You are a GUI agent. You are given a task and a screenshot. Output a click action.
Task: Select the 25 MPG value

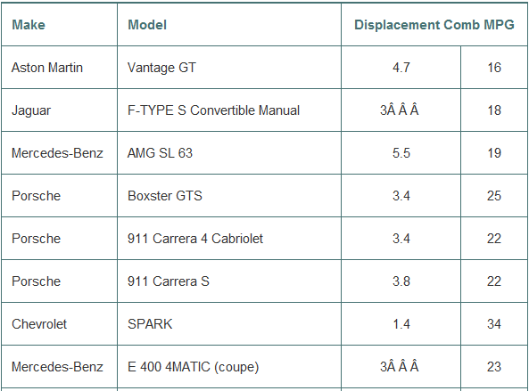(x=494, y=196)
